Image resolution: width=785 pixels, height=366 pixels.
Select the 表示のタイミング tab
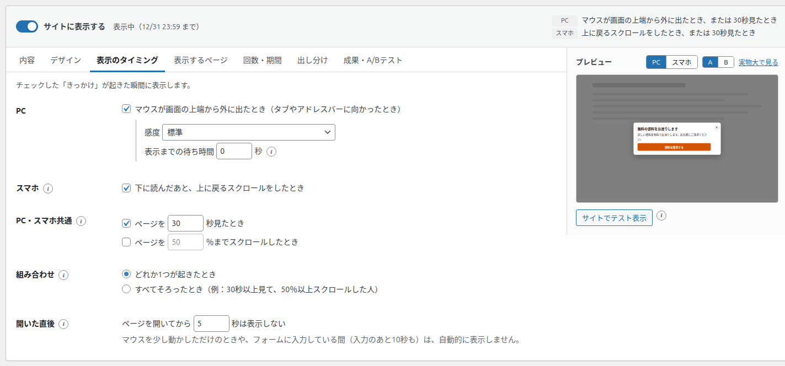pos(127,61)
